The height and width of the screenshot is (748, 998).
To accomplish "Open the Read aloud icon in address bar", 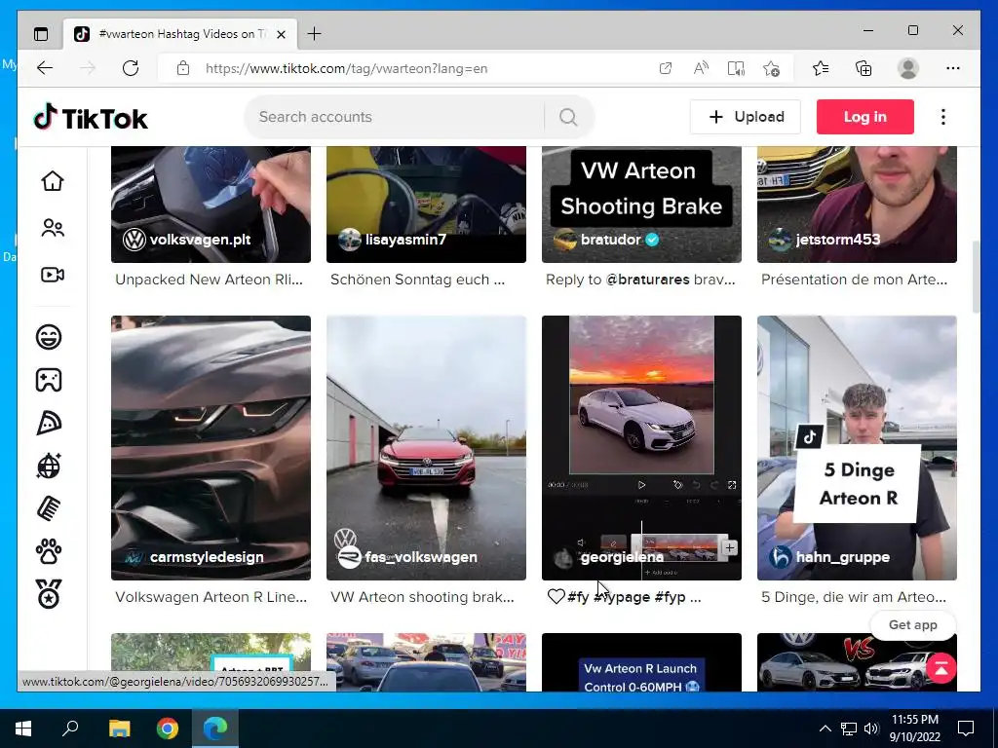I will point(701,68).
